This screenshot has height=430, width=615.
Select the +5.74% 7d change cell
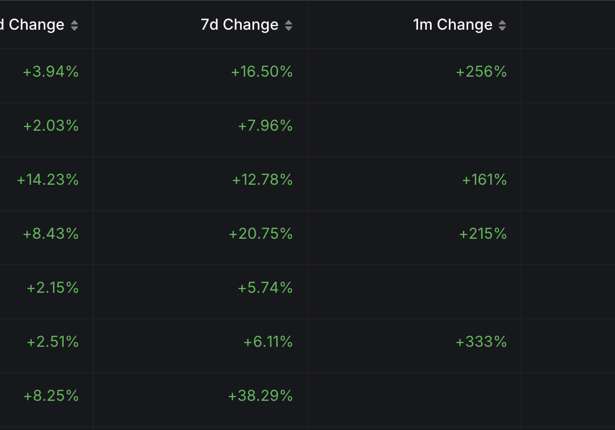pyautogui.click(x=265, y=288)
